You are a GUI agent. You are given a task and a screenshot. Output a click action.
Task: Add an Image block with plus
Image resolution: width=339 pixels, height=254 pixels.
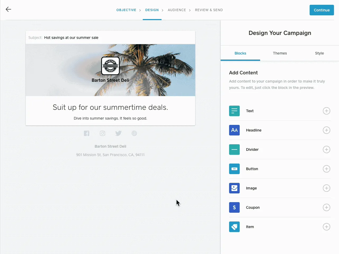pyautogui.click(x=327, y=188)
